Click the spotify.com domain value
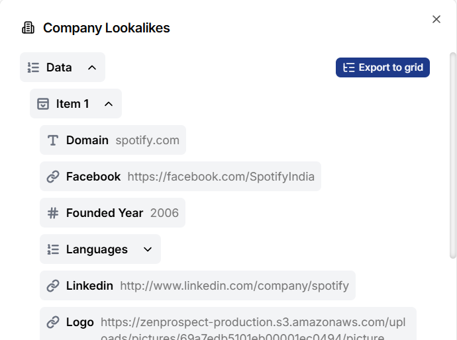The image size is (457, 340). [x=147, y=140]
